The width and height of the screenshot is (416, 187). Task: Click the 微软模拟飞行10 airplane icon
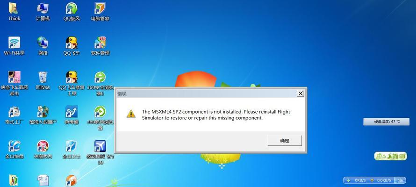(x=100, y=152)
